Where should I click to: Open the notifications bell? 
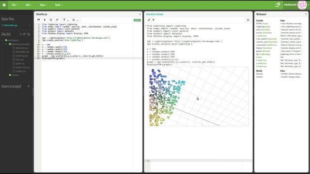[278, 5]
